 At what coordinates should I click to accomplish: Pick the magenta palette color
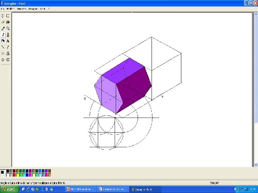click(x=30, y=175)
